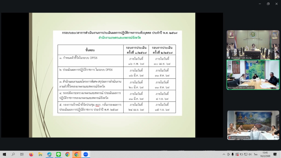Open File Explorer from the taskbar
The height and width of the screenshot is (158, 281).
click(x=40, y=154)
